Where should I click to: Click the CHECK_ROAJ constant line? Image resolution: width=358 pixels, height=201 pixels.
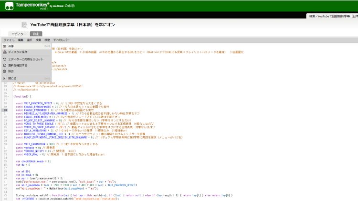coord(60,154)
